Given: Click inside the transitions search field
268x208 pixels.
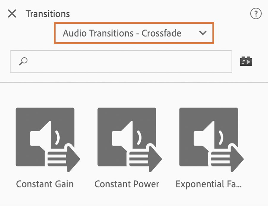Looking at the screenshot, I should (128, 62).
